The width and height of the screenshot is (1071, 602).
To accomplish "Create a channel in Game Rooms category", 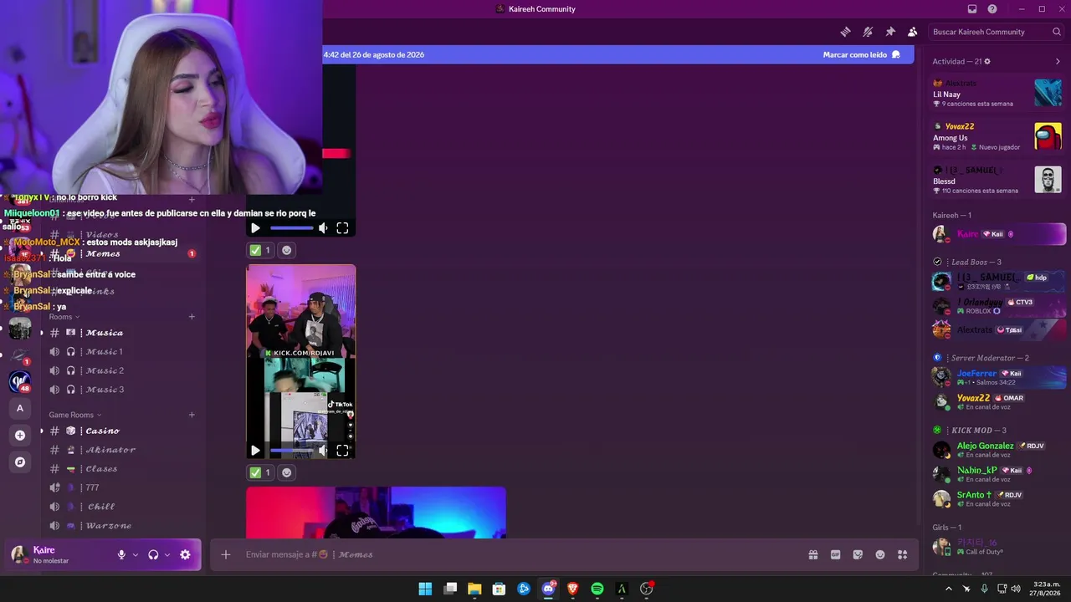I will [x=192, y=415].
